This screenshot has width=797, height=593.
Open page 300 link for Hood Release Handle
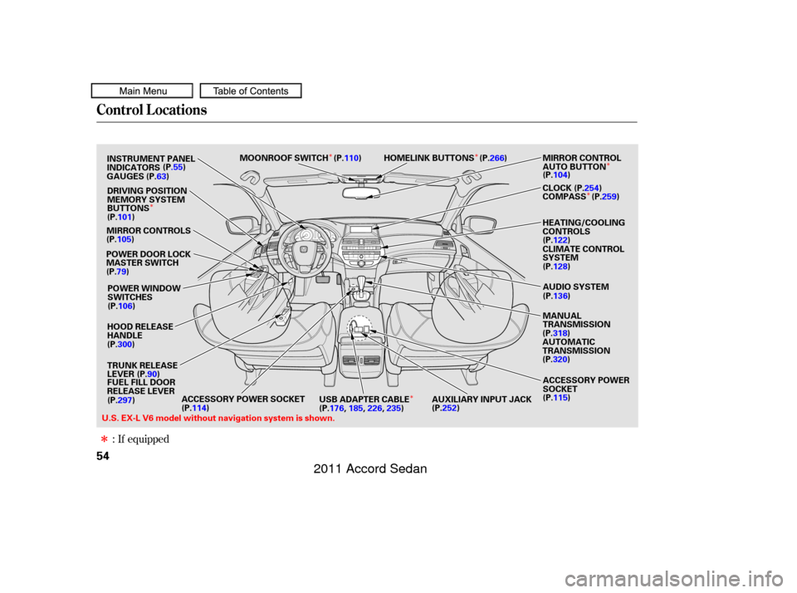(125, 345)
